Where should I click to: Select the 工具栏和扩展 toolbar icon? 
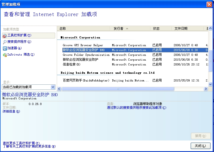[5, 36]
